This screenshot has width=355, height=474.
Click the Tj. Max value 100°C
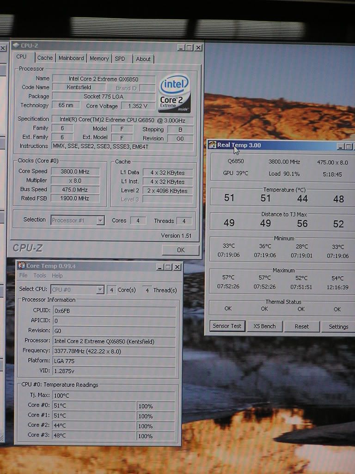click(x=114, y=395)
